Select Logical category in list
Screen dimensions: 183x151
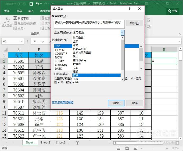coord(97,71)
